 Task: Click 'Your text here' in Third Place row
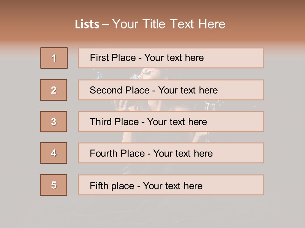(x=177, y=122)
